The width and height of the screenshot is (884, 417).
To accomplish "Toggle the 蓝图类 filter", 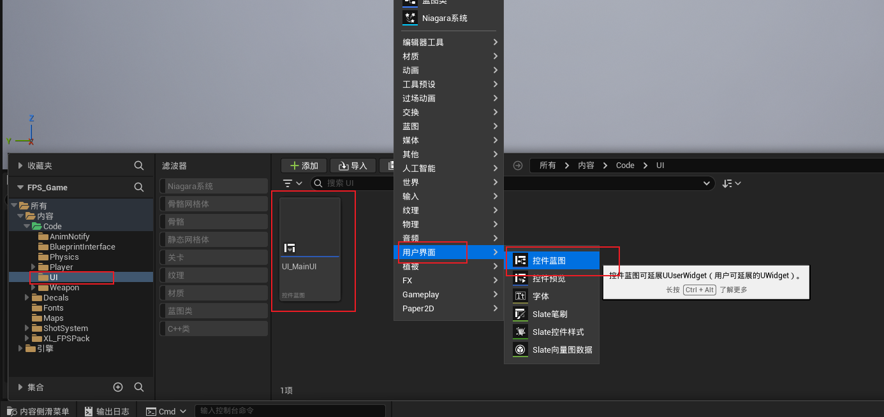I will point(214,311).
